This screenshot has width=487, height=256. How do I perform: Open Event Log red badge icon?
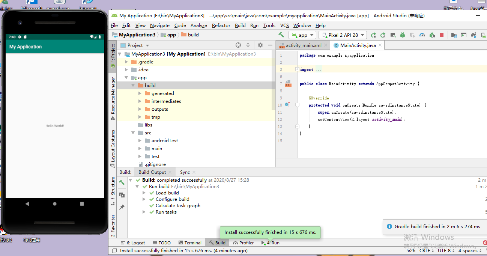coord(485,242)
